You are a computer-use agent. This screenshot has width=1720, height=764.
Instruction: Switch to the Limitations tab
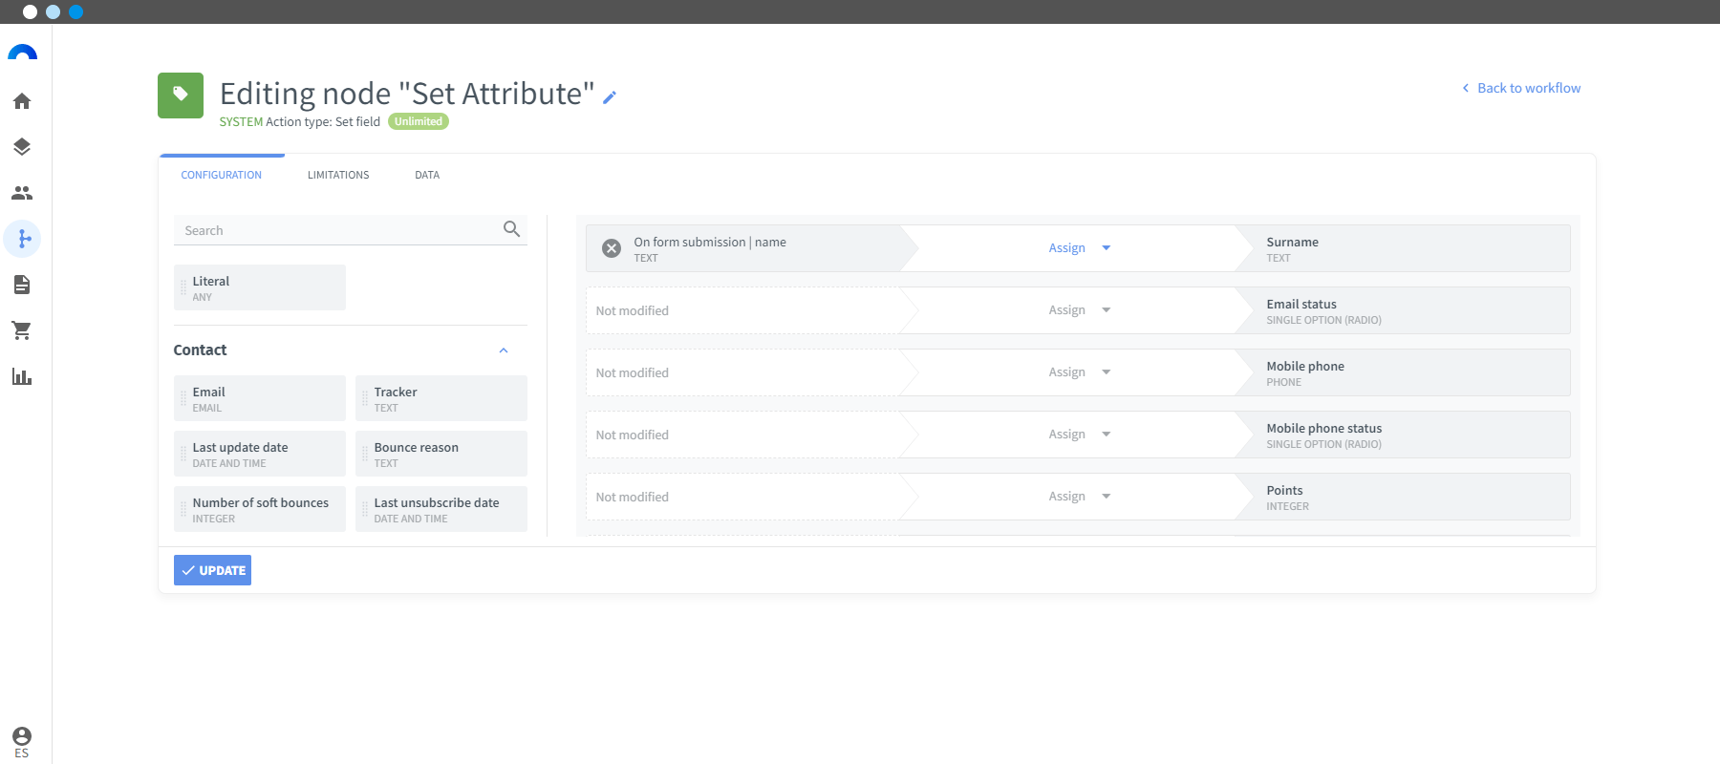pyautogui.click(x=338, y=175)
